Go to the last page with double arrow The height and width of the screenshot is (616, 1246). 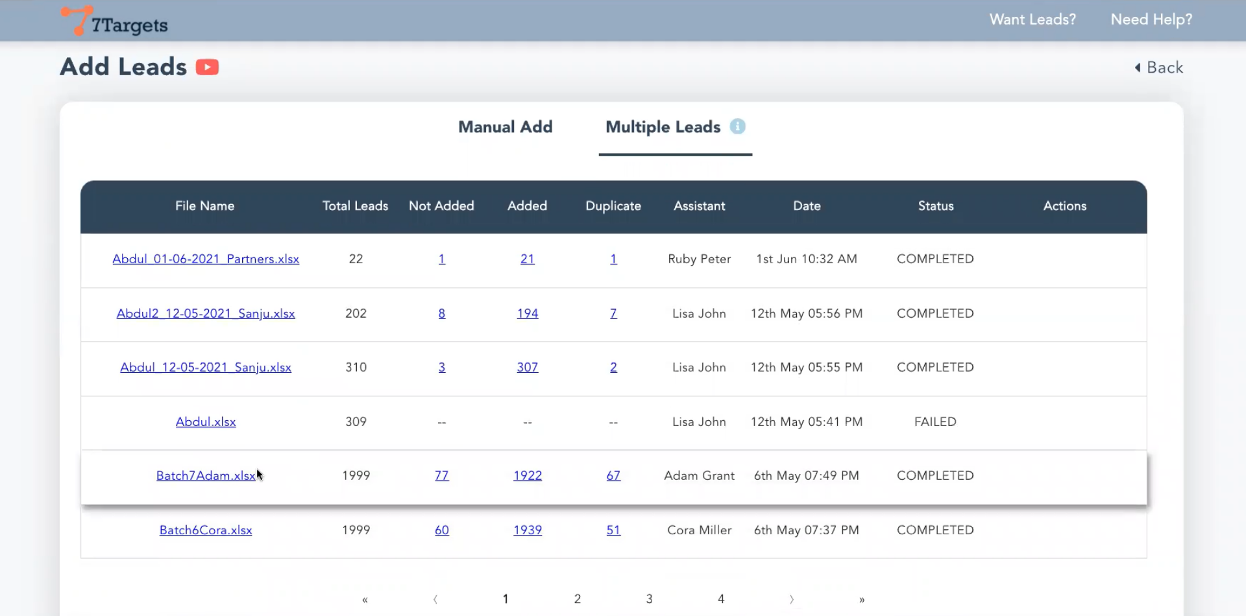point(862,600)
